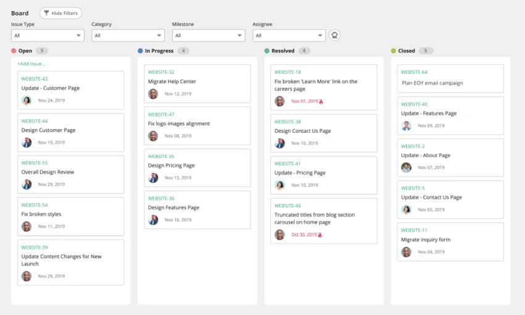Click the 'Migrate inquiry form' title
This screenshot has width=525, height=315.
point(426,240)
